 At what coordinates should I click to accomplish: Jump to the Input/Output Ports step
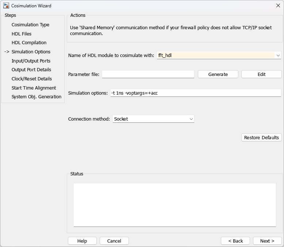coord(31,61)
